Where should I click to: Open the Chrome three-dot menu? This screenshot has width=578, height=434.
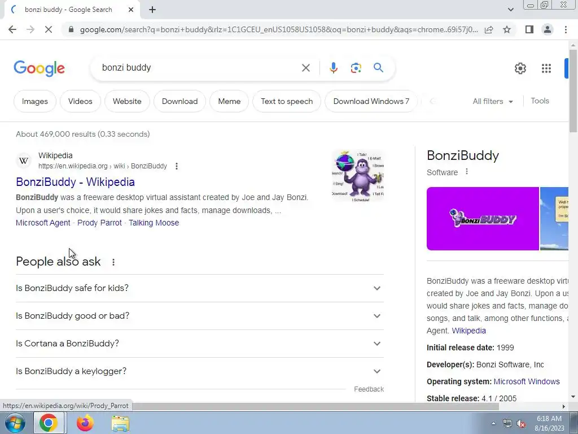click(566, 29)
